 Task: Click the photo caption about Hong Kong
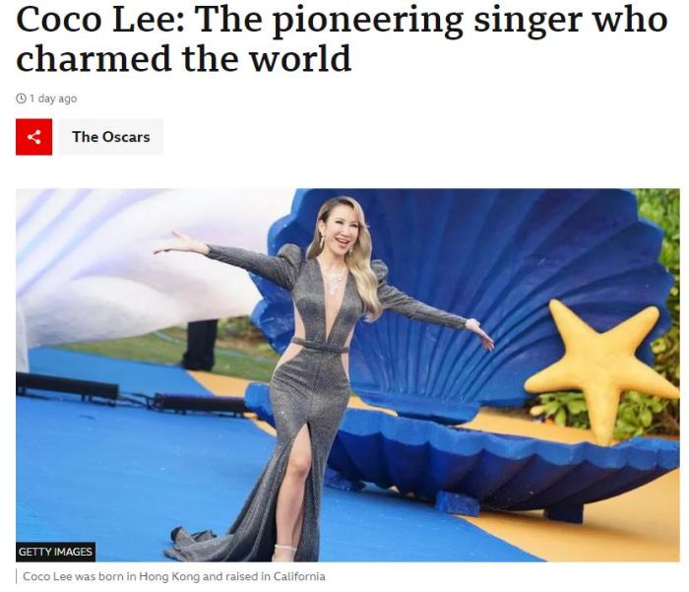(x=174, y=576)
